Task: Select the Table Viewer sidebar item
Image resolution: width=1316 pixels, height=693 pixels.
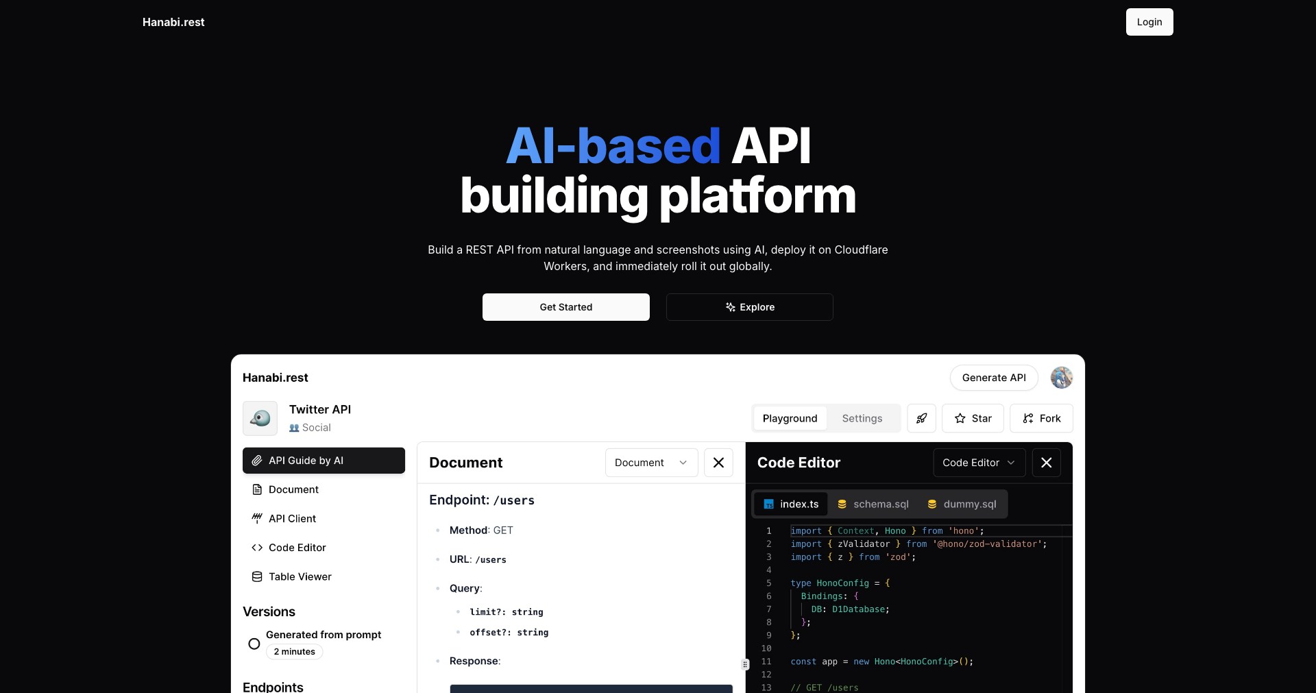Action: [324, 576]
